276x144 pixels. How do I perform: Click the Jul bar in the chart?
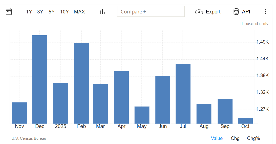(183, 94)
